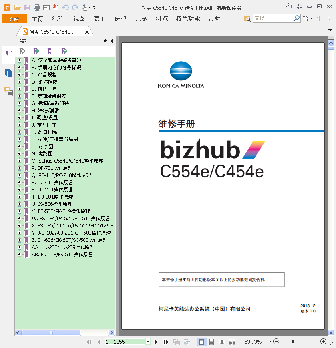Expand the P. DF-701操作原理 bookmark
Image resolution: width=336 pixels, height=348 pixels.
19,168
